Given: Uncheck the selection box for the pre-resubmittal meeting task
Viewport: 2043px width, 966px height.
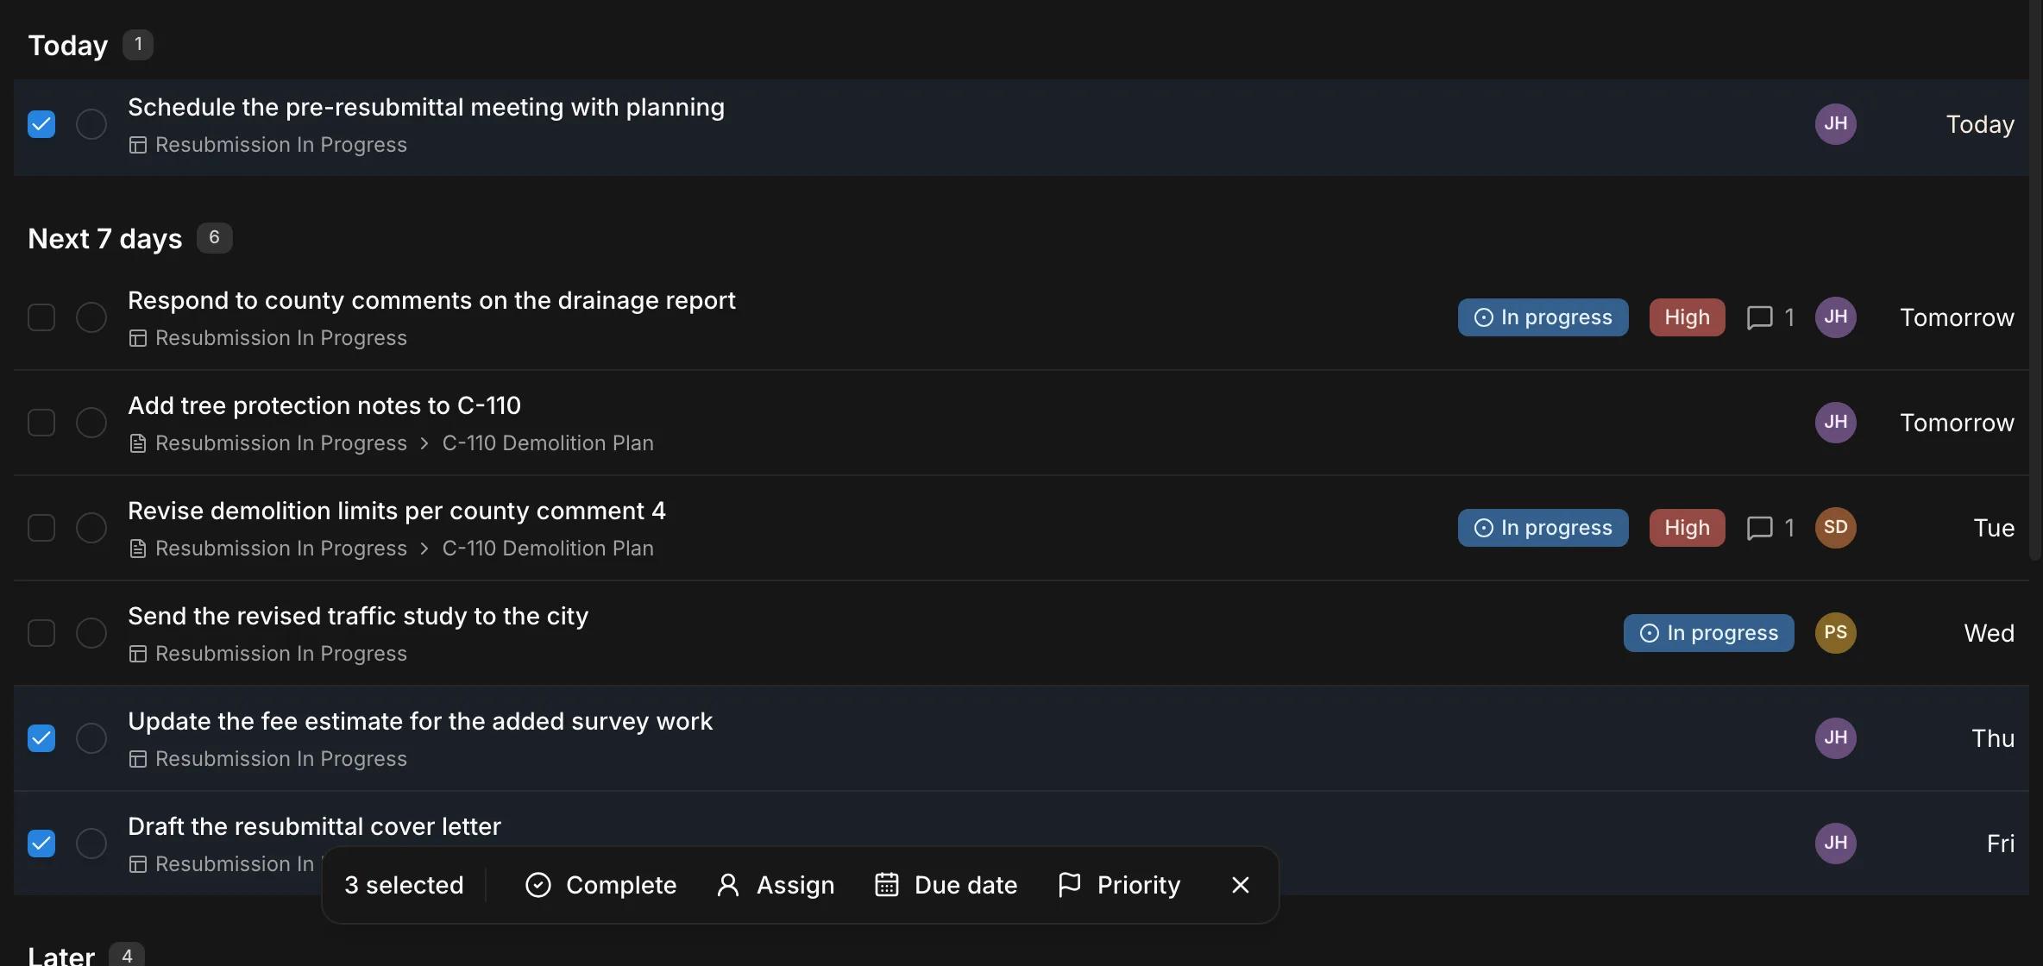Looking at the screenshot, I should tap(41, 124).
